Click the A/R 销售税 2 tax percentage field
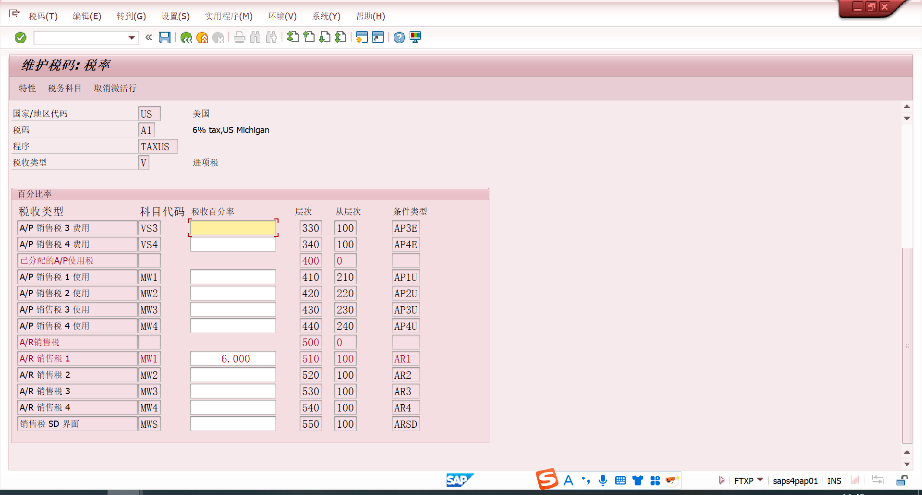The width and height of the screenshot is (922, 495). click(x=233, y=375)
